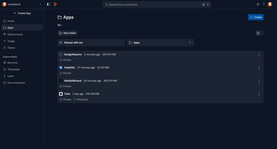Click the Apps page title folder icon
The height and width of the screenshot is (149, 277).
[x=60, y=17]
